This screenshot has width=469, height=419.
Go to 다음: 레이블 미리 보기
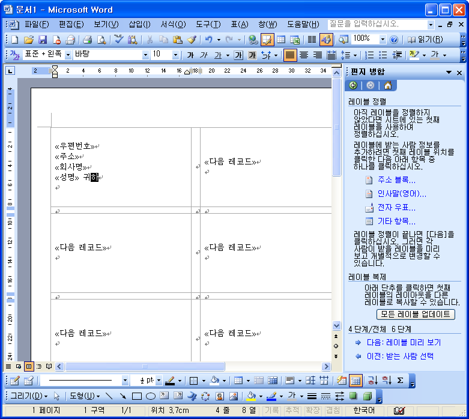[404, 342]
